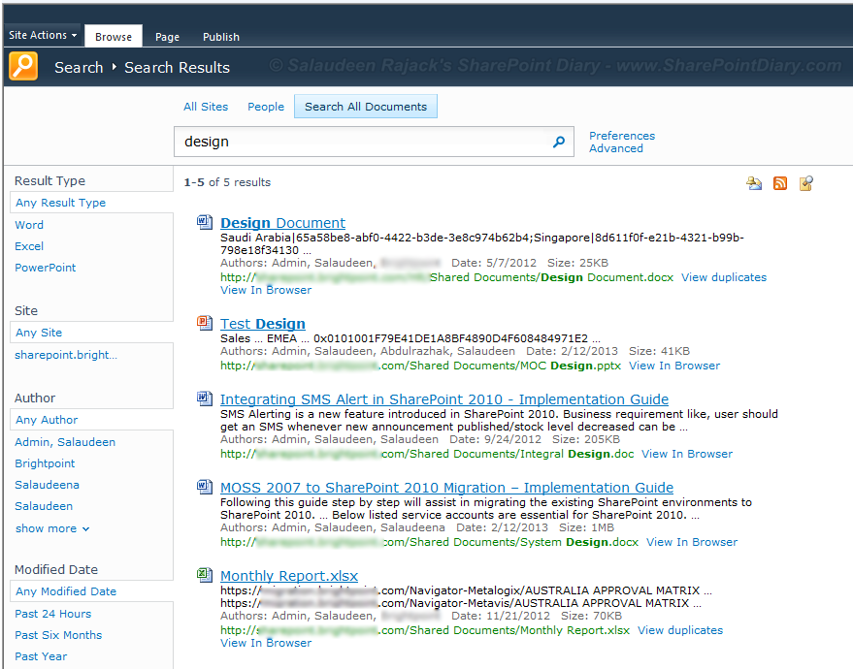This screenshot has width=853, height=669.
Task: Open Advanced search link
Action: coord(616,148)
